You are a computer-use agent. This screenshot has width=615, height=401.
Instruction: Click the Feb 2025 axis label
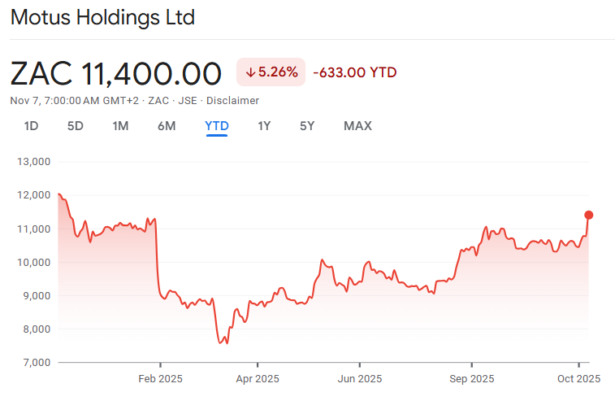tap(160, 379)
